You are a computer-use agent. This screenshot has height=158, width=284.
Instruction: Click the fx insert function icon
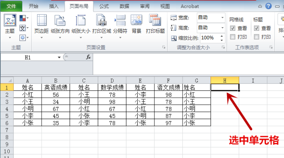click(x=88, y=57)
